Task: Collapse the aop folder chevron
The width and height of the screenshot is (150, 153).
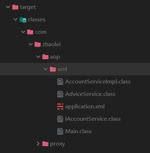Action: 38,57
